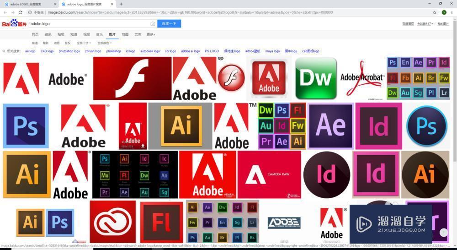Switch to the 地图 search category
457x250 pixels.
(125, 34)
